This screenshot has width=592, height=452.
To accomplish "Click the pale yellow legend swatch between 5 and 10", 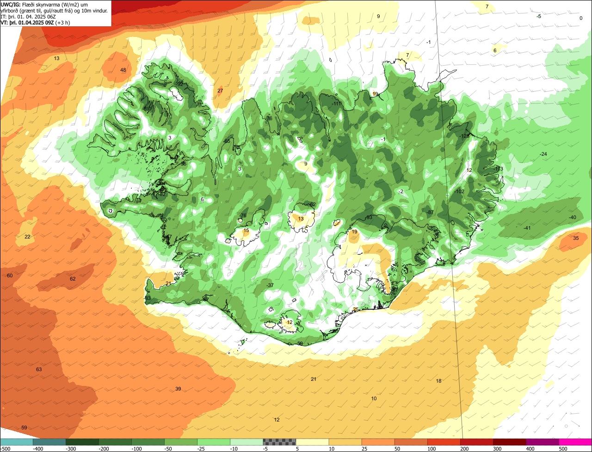I will [x=312, y=442].
